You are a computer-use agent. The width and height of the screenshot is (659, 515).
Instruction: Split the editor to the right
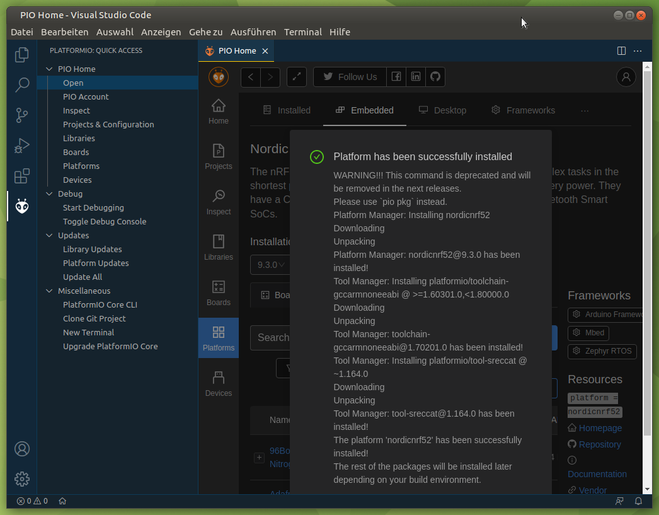(x=621, y=51)
